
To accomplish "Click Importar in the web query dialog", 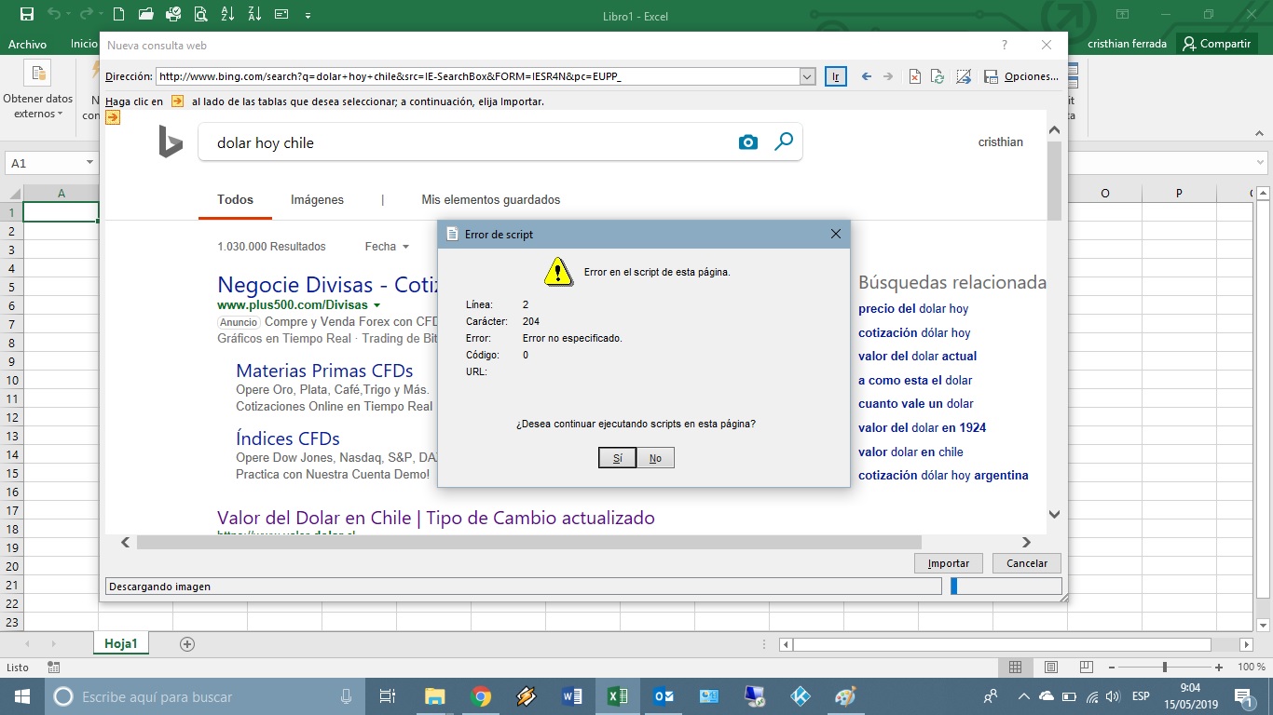I will pos(949,563).
